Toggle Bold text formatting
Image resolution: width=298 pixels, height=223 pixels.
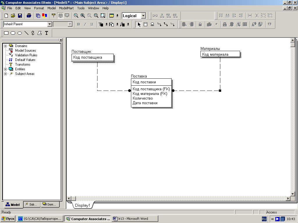point(79,24)
